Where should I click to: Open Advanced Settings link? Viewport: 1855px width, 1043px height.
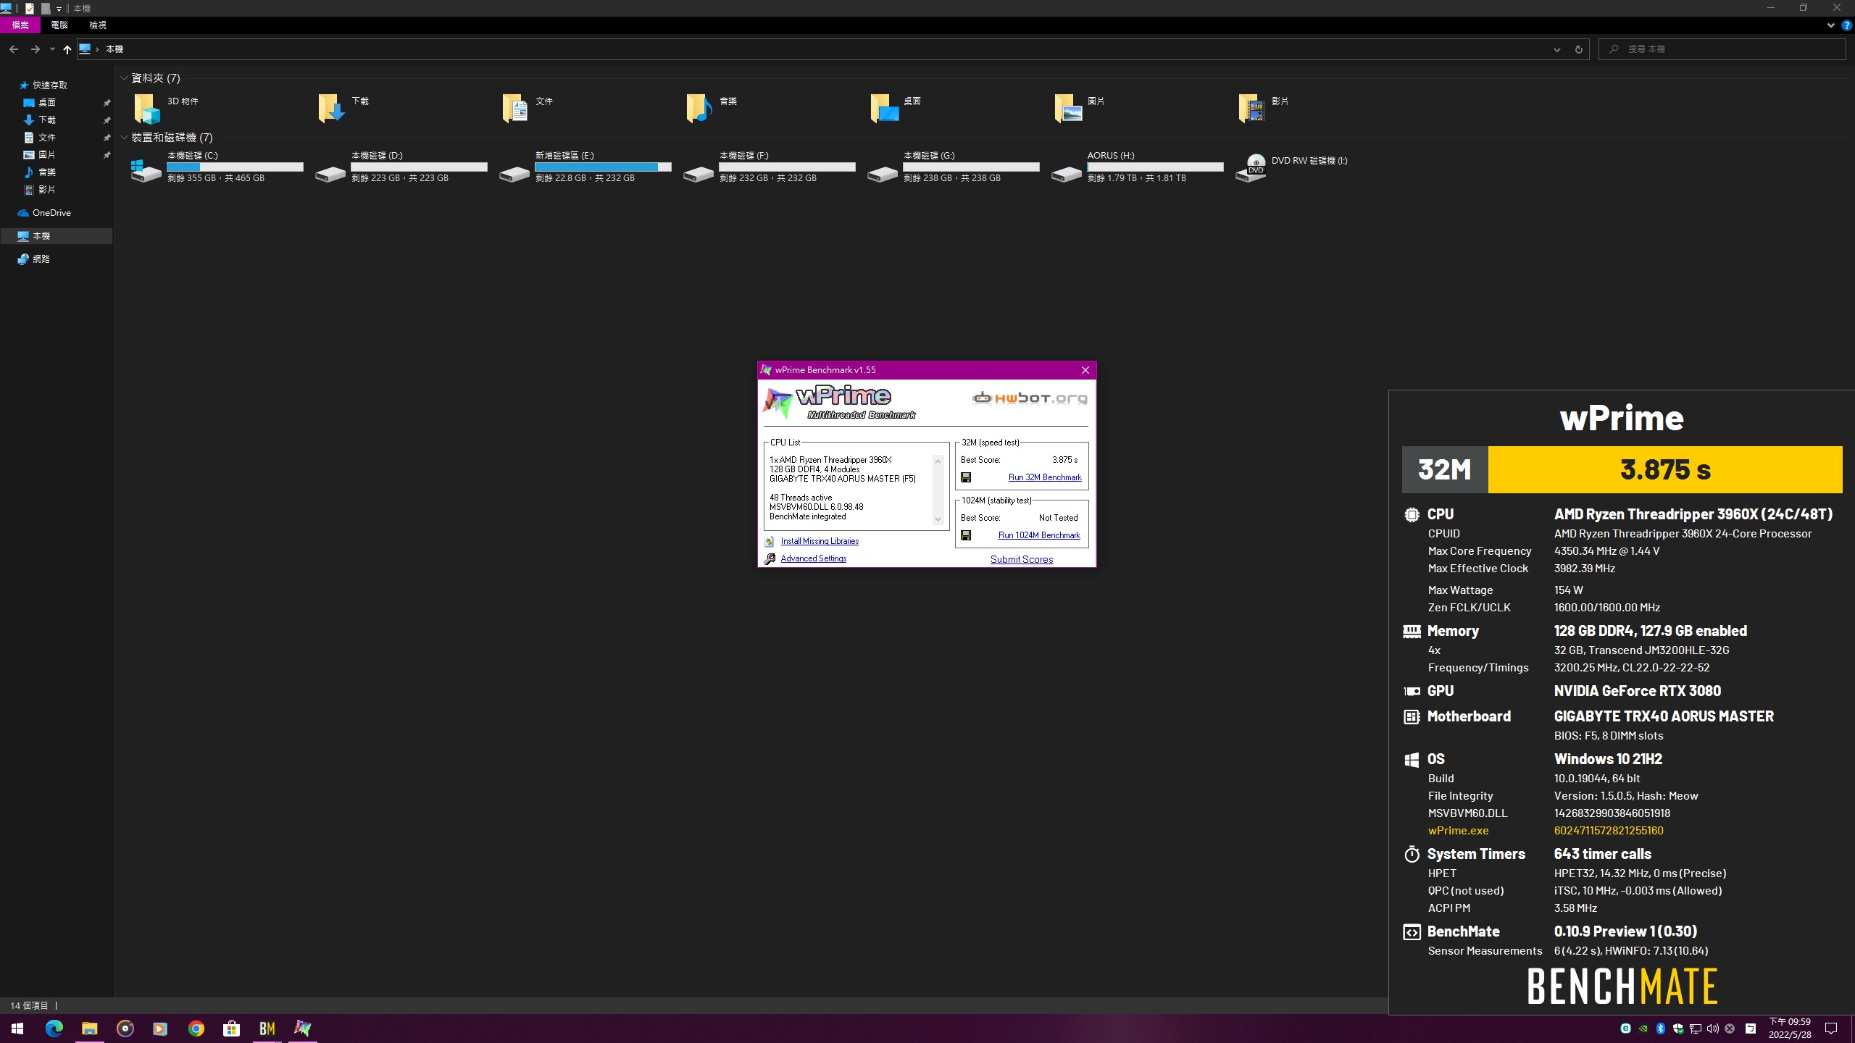(x=813, y=558)
